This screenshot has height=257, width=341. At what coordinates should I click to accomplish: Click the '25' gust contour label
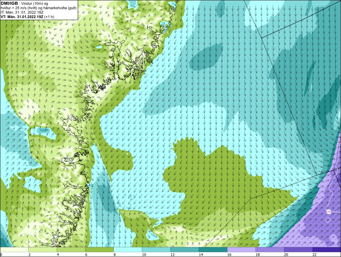(329, 212)
